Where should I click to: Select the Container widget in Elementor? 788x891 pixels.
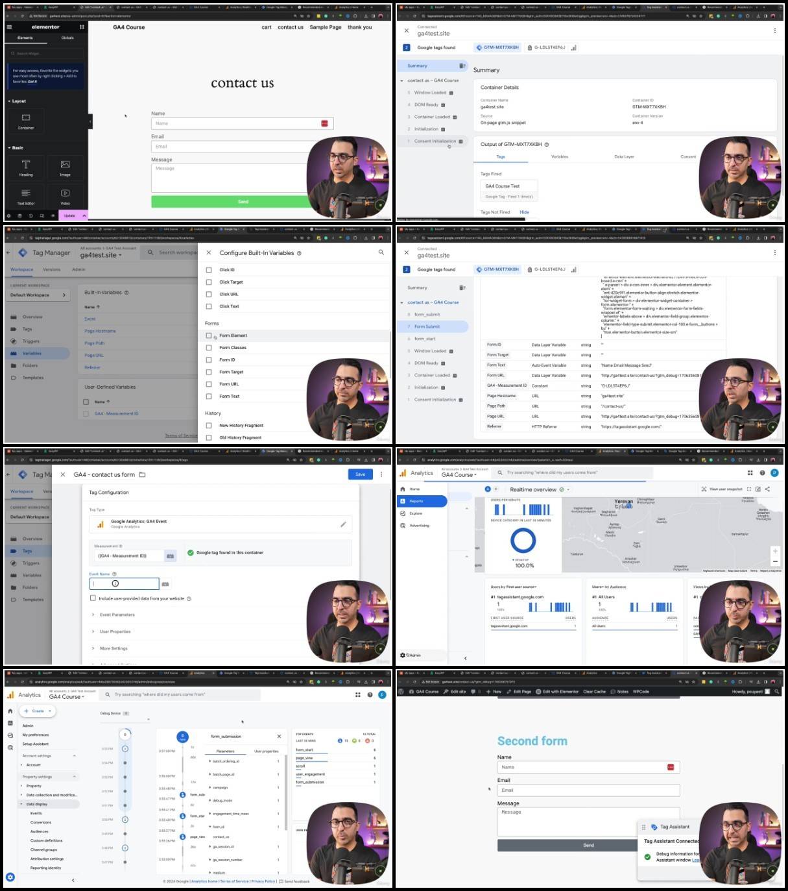click(26, 121)
